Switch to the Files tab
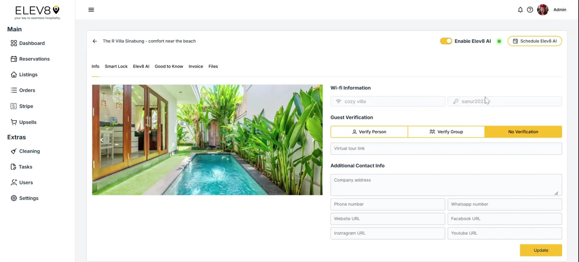This screenshot has width=579, height=262. pos(213,66)
